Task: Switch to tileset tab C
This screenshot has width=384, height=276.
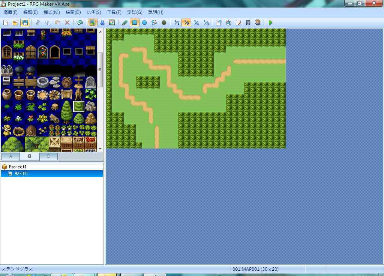Action: click(48, 156)
